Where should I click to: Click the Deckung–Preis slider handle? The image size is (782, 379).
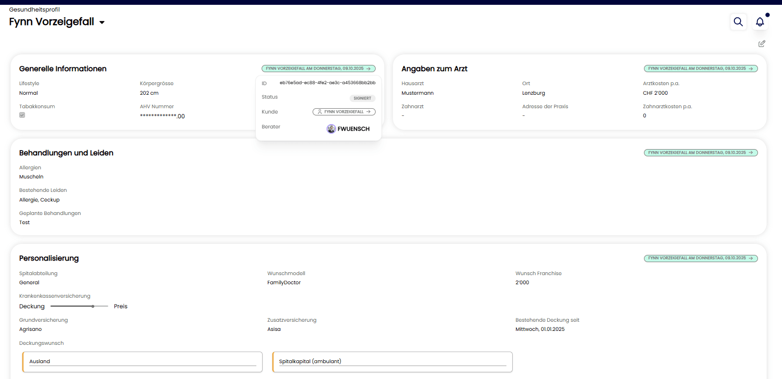(93, 306)
